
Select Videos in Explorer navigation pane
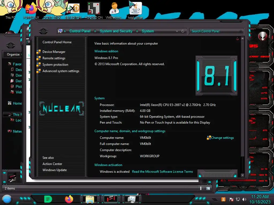(x=18, y=92)
